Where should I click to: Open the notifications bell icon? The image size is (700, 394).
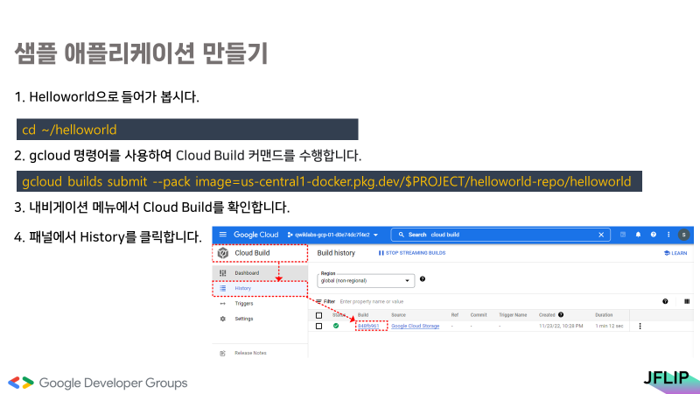638,235
